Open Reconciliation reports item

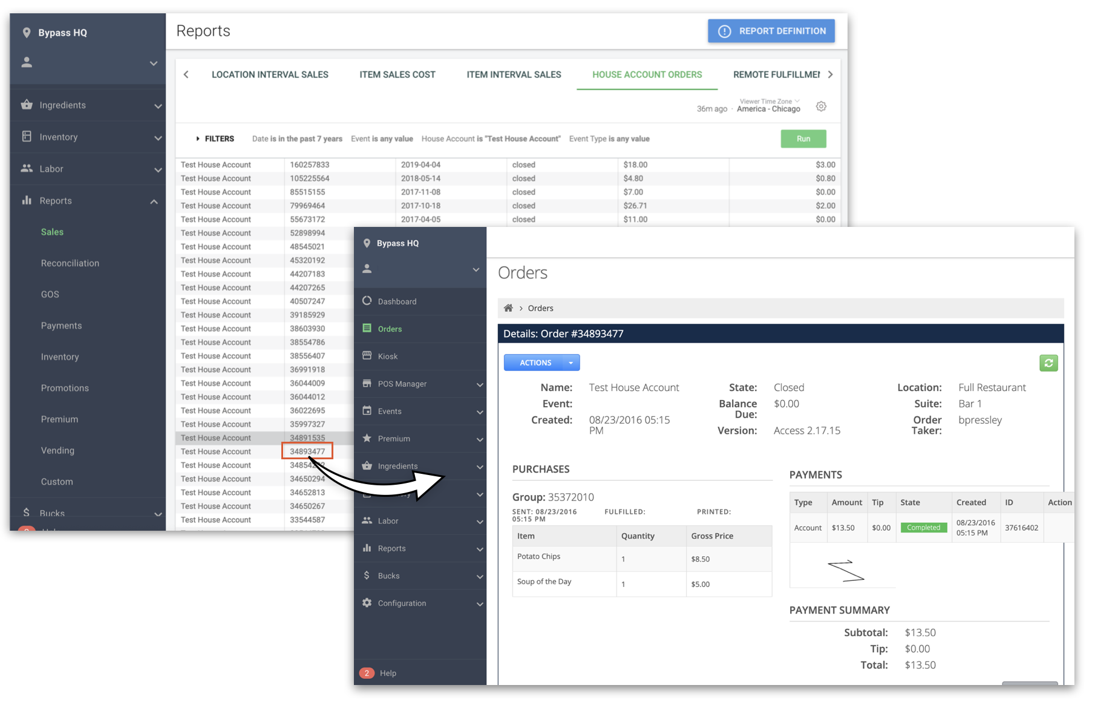70,263
